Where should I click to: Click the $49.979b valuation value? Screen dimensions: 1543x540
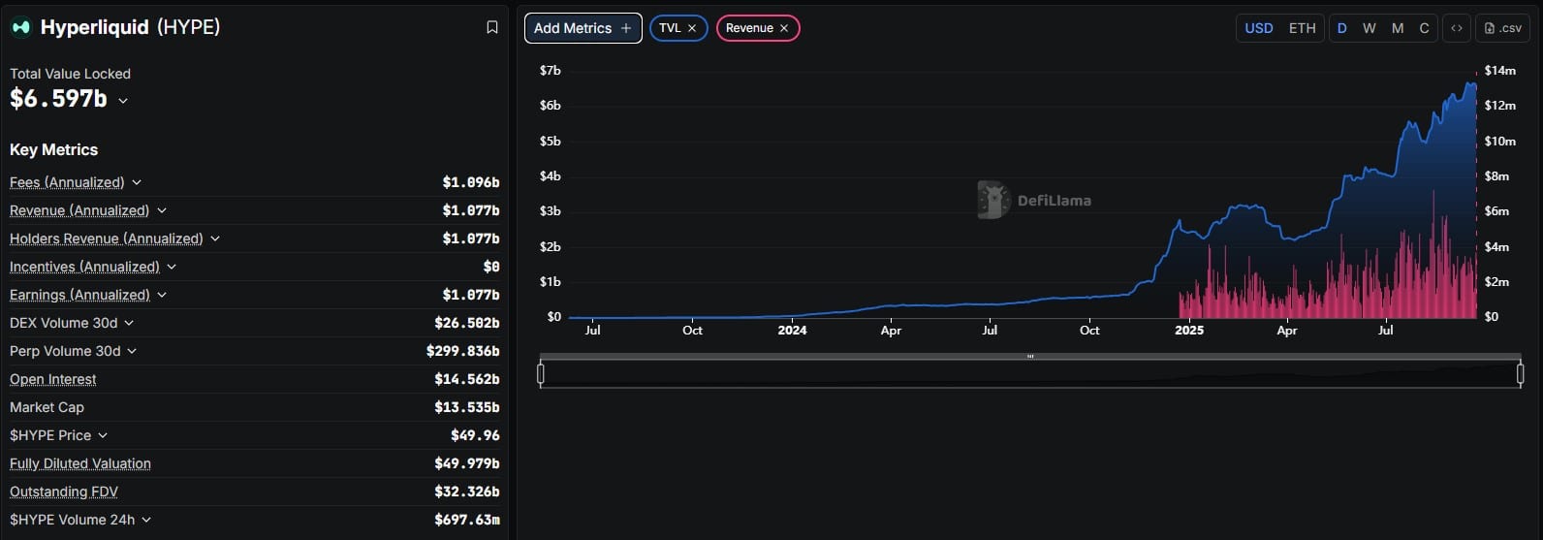[x=467, y=463]
